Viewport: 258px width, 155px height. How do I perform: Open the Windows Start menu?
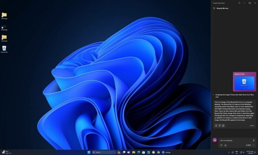coord(89,152)
